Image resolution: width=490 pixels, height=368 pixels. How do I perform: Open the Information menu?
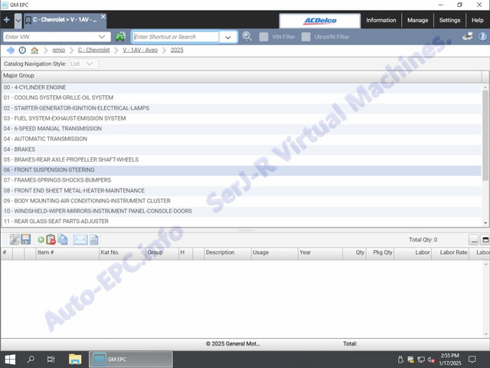(381, 21)
